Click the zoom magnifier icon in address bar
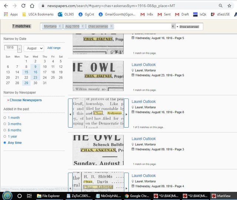The height and width of the screenshot is (200, 237). [x=221, y=6]
